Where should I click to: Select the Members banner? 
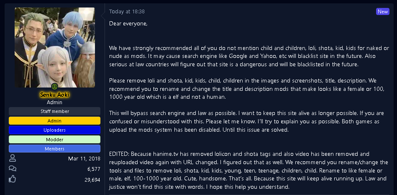pyautogui.click(x=54, y=149)
